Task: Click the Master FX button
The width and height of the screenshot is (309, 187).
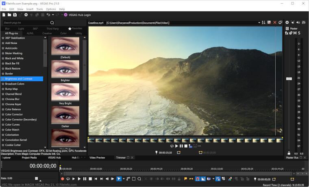Action: 287,33
